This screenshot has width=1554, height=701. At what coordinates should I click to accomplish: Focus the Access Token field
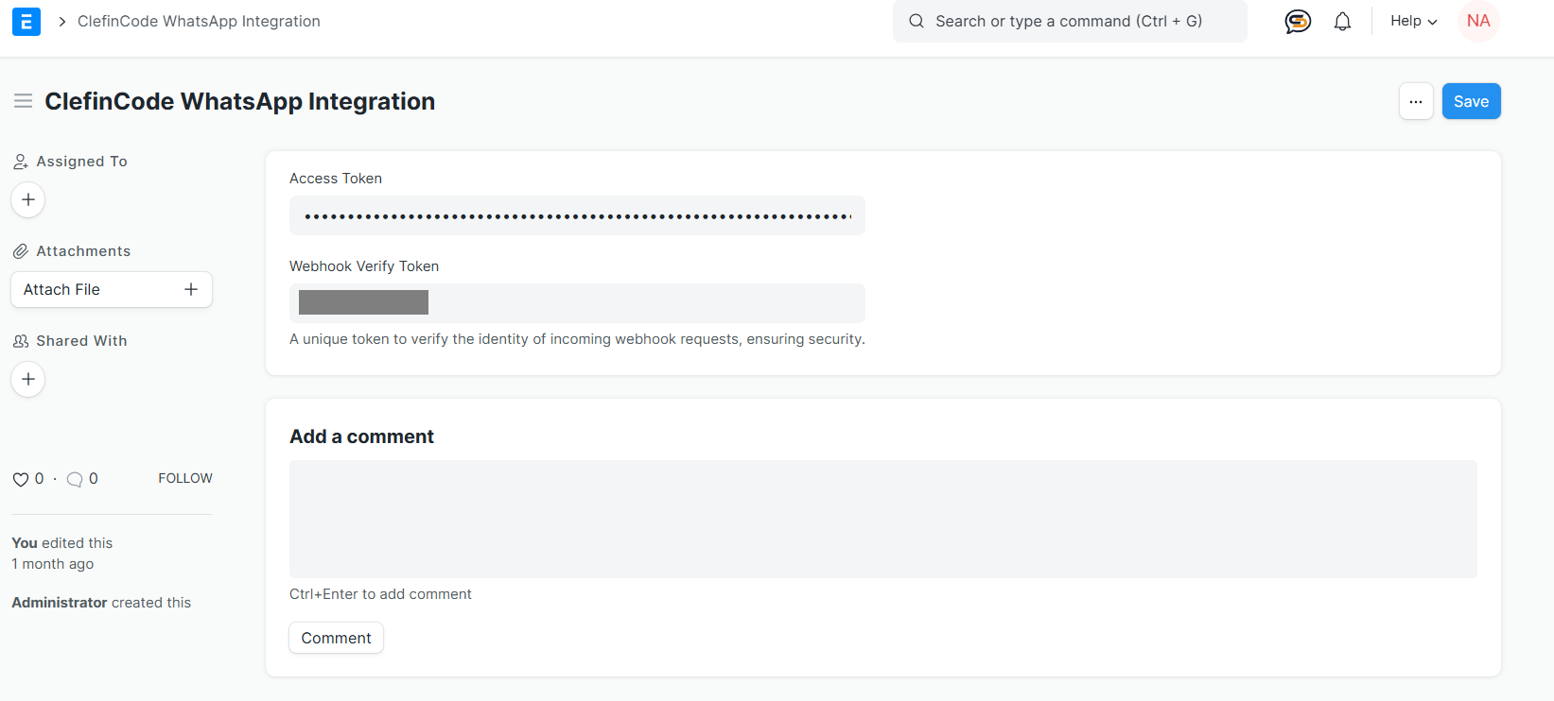[x=577, y=215]
